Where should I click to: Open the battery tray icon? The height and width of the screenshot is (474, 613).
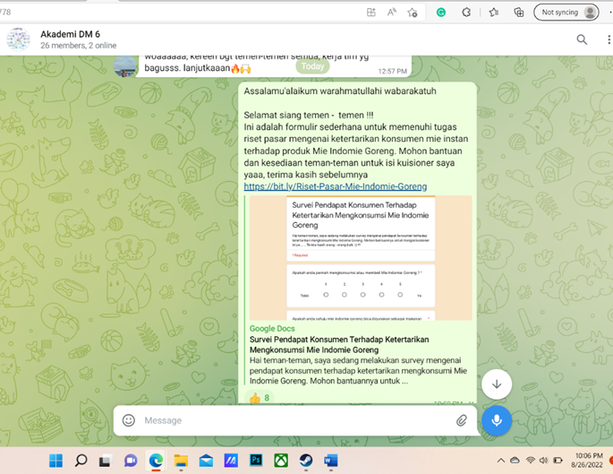click(558, 461)
